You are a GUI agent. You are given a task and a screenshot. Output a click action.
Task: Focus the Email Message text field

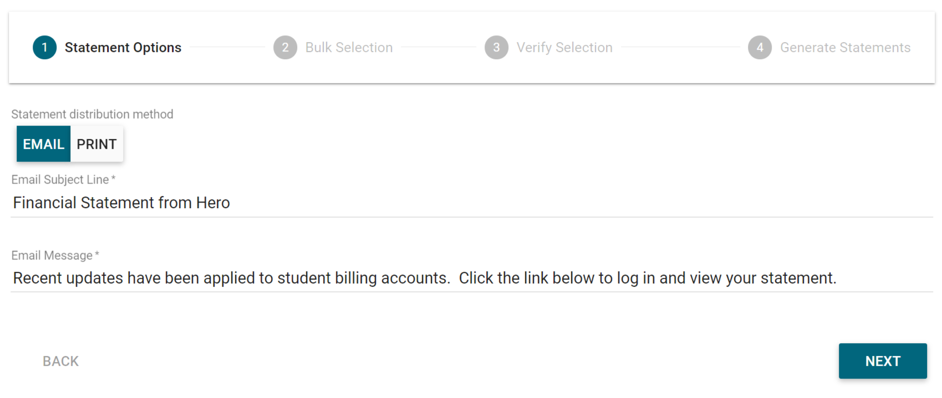click(x=471, y=278)
